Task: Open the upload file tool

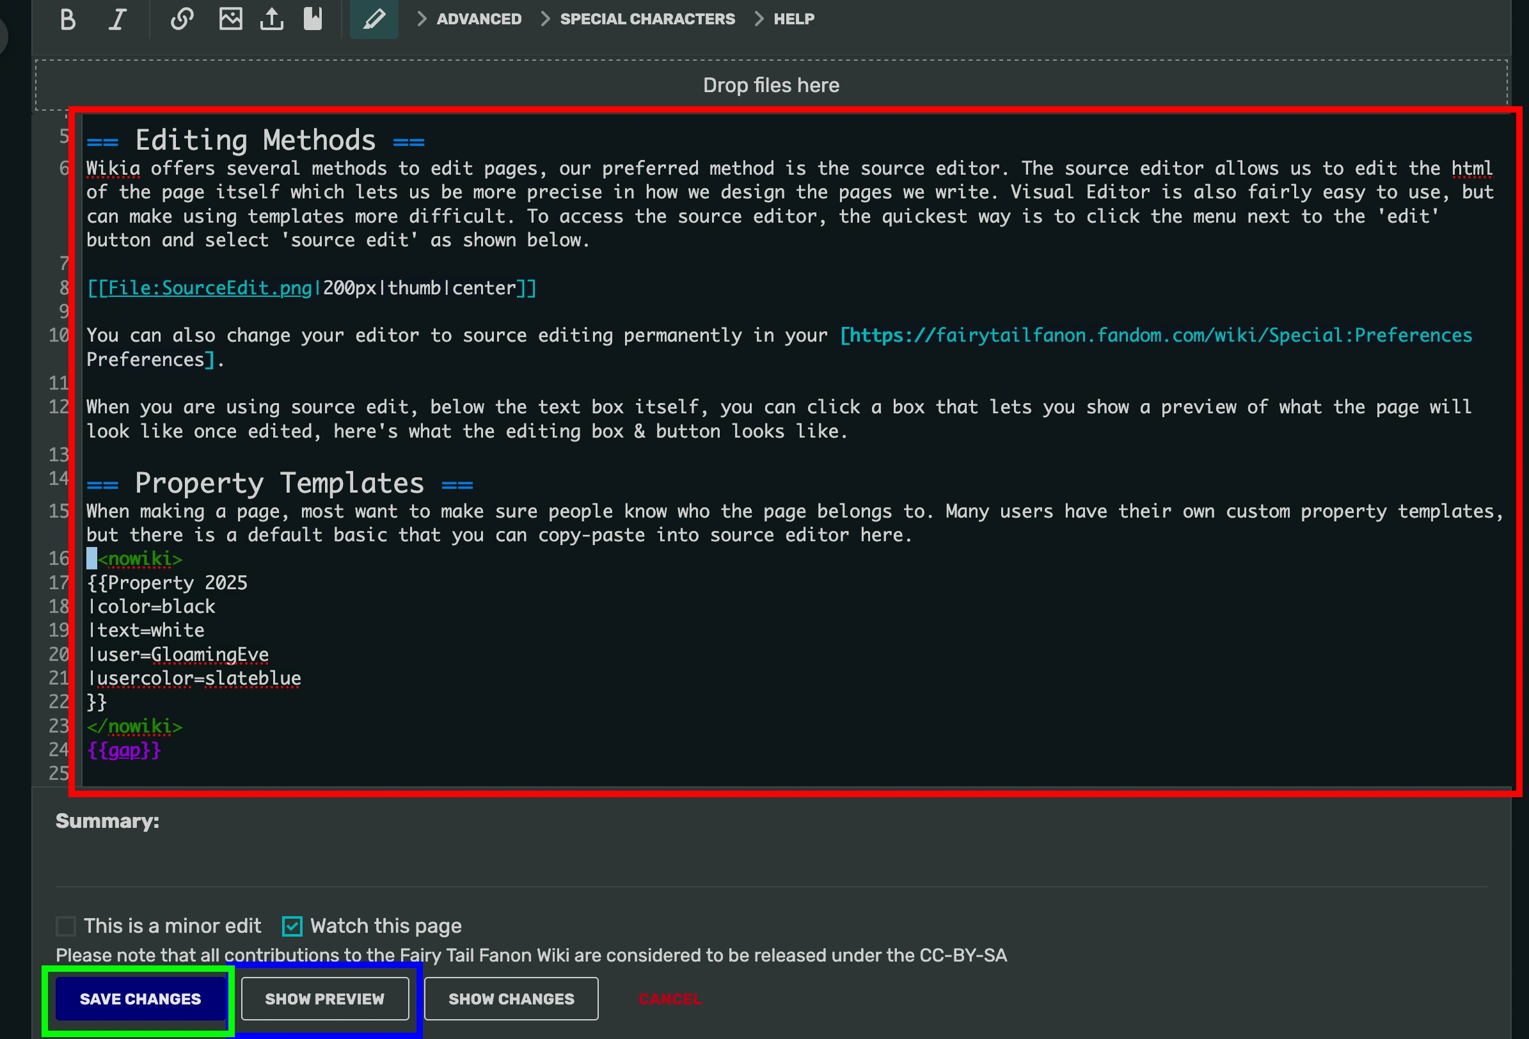Action: tap(272, 19)
